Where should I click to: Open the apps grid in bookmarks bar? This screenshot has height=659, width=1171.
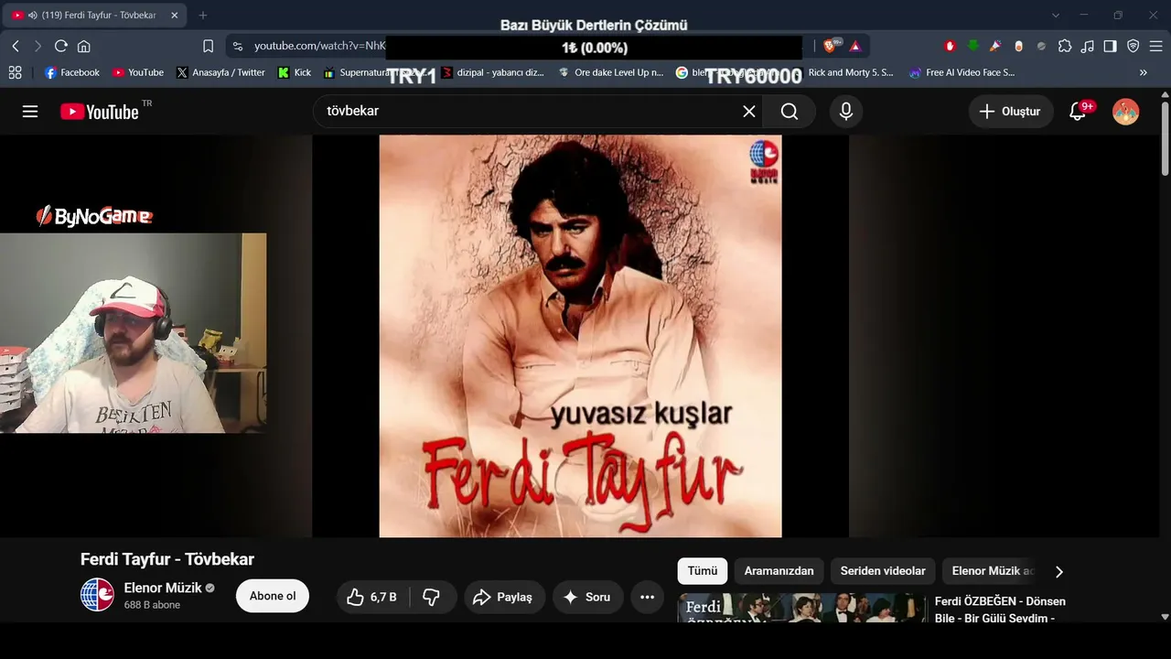pos(15,72)
